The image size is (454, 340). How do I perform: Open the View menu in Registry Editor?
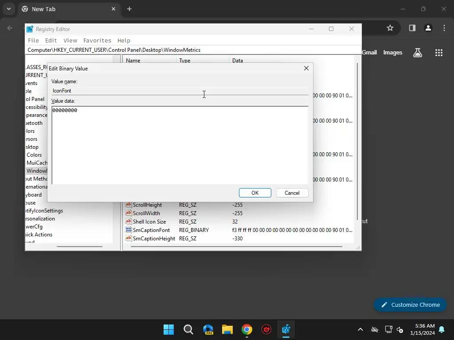tap(70, 40)
